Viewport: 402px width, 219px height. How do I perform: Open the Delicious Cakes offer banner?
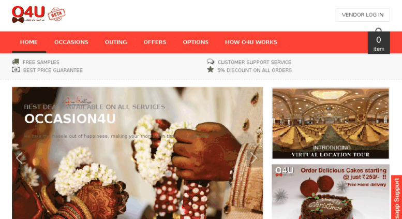[331, 192]
